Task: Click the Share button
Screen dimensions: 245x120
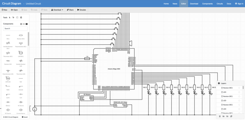Action: coord(70,10)
